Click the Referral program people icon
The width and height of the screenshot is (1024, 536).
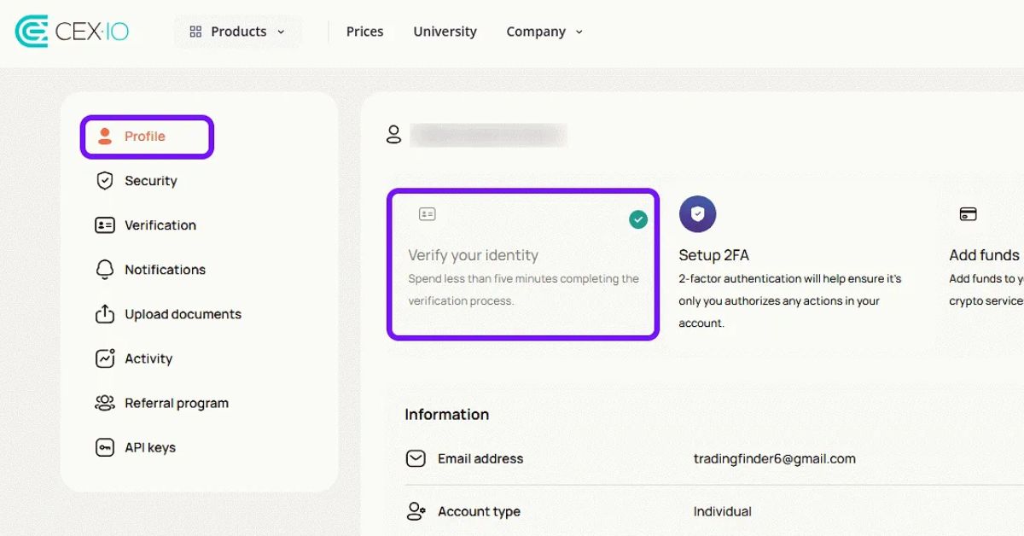(105, 403)
